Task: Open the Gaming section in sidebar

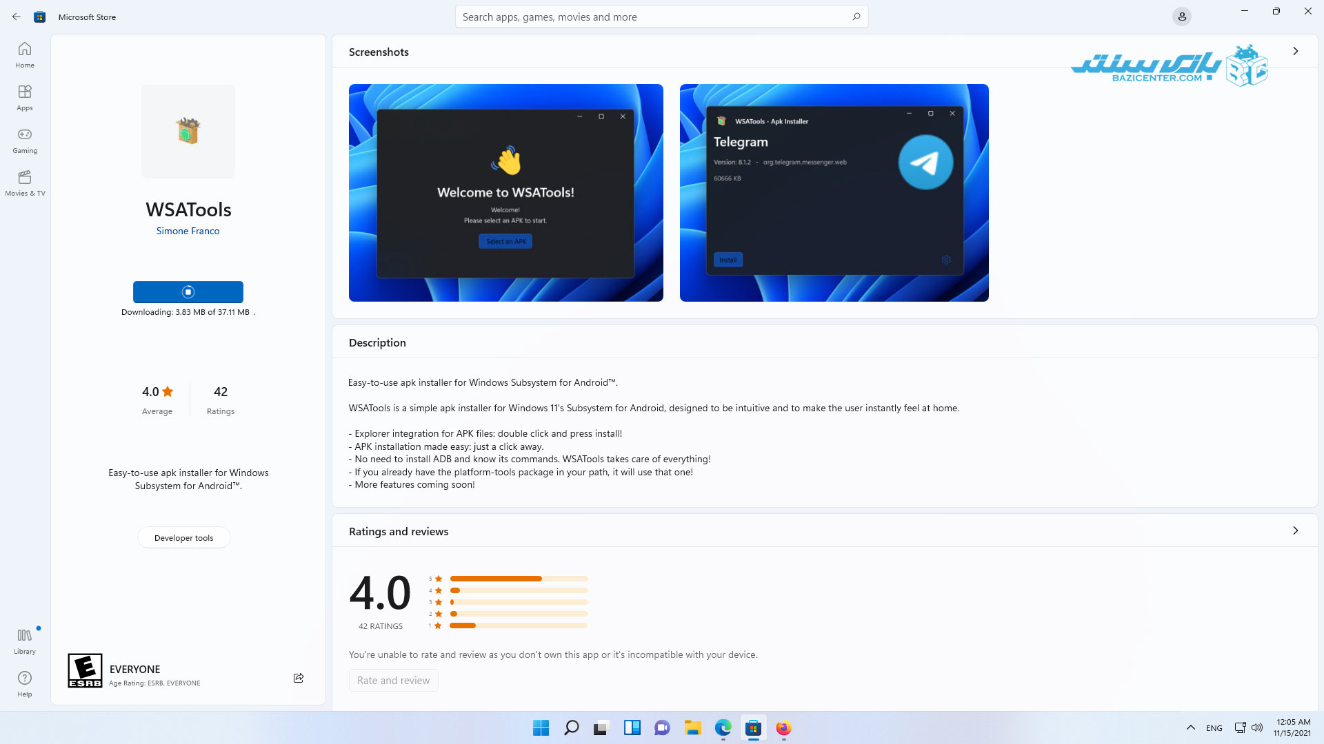Action: click(x=25, y=141)
